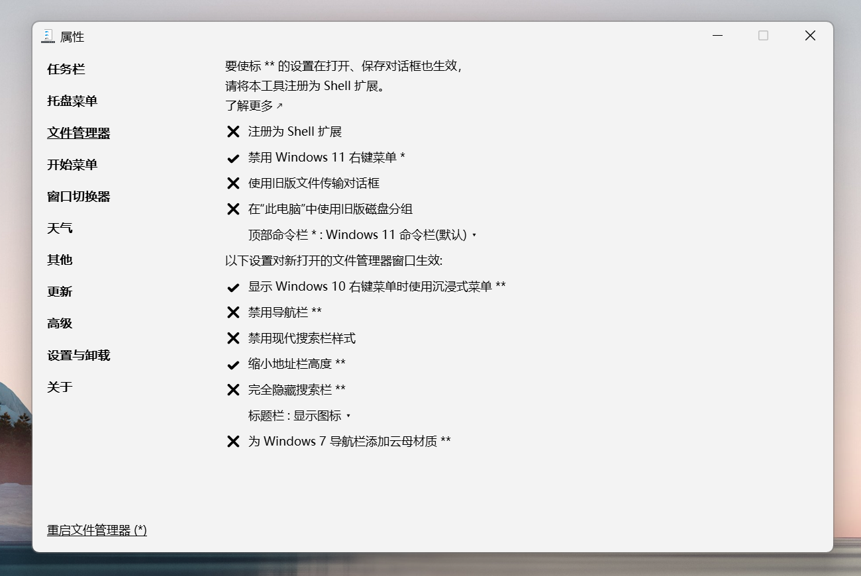The width and height of the screenshot is (861, 576).
Task: Open the 任务栏 settings section
Action: tap(66, 70)
